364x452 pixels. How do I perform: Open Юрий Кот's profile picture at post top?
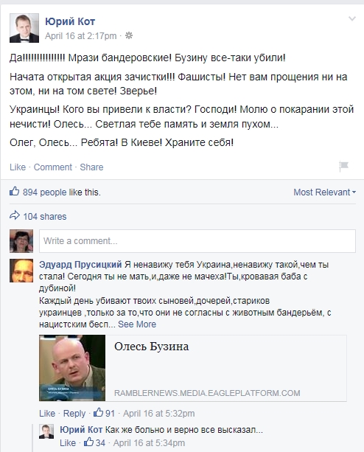pyautogui.click(x=24, y=28)
